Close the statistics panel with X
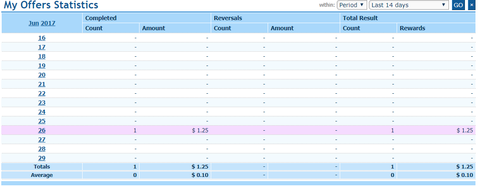Screen dimensions: 478x187 pyautogui.click(x=471, y=5)
